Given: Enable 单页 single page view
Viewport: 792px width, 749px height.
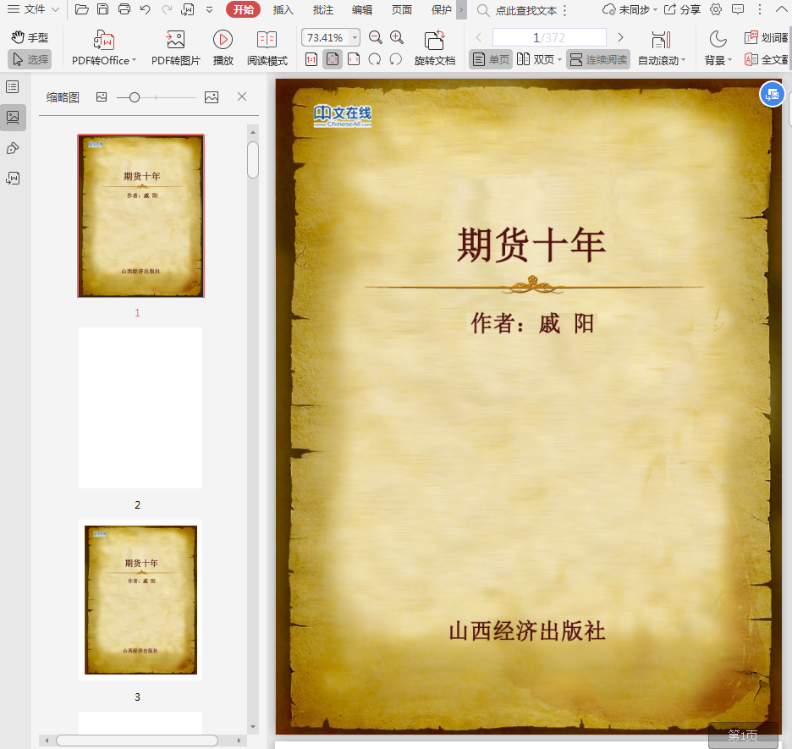Looking at the screenshot, I should tap(491, 59).
